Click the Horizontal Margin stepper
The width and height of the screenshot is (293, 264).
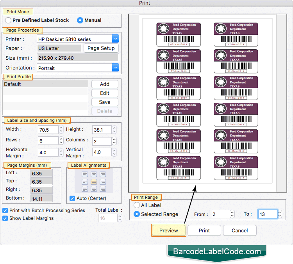pos(61,152)
